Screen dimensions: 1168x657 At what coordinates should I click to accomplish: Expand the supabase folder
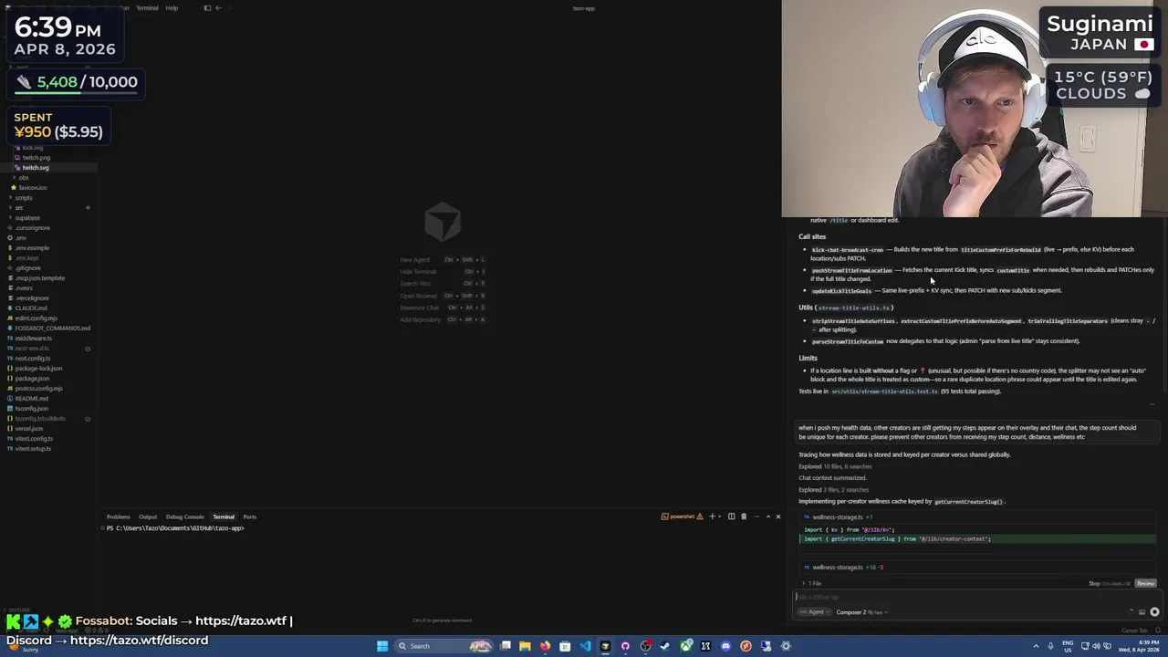tap(27, 218)
